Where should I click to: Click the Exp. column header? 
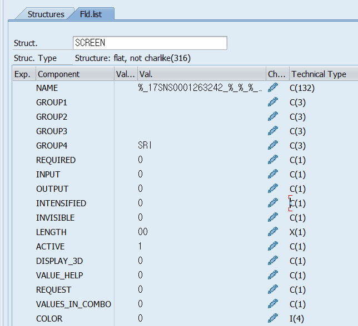(x=24, y=74)
